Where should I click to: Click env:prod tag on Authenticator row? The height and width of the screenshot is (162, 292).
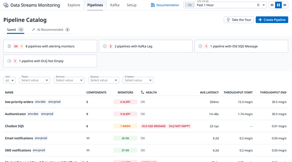[x=47, y=114]
